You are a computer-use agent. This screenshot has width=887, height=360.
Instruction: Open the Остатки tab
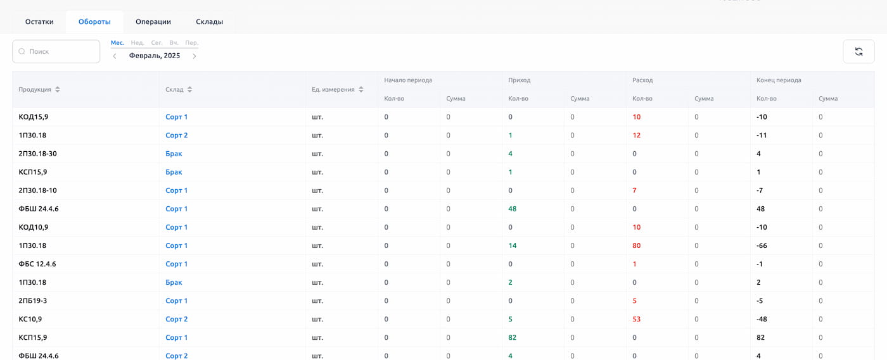[39, 22]
